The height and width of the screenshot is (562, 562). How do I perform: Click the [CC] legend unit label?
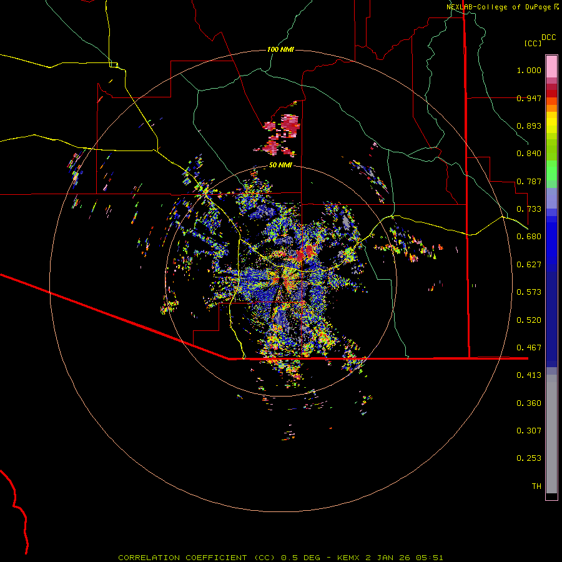(533, 43)
